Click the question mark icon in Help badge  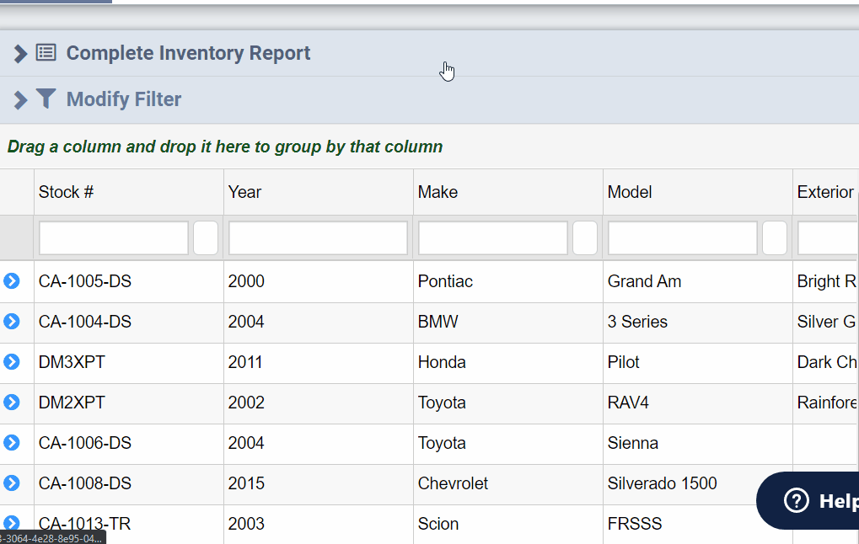click(x=797, y=500)
